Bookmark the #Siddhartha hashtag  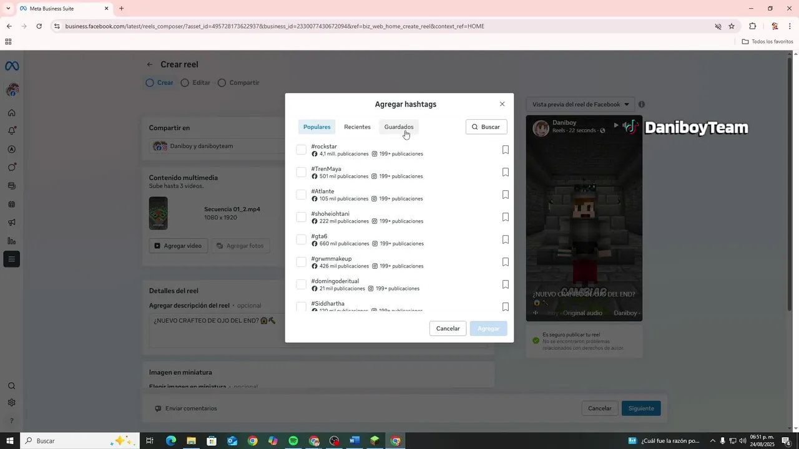[x=506, y=306]
